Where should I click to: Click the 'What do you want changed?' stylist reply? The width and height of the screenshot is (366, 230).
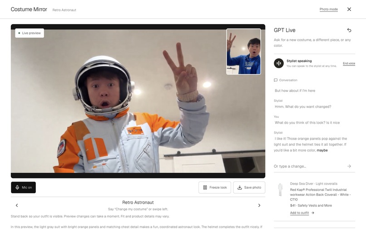pyautogui.click(x=303, y=106)
